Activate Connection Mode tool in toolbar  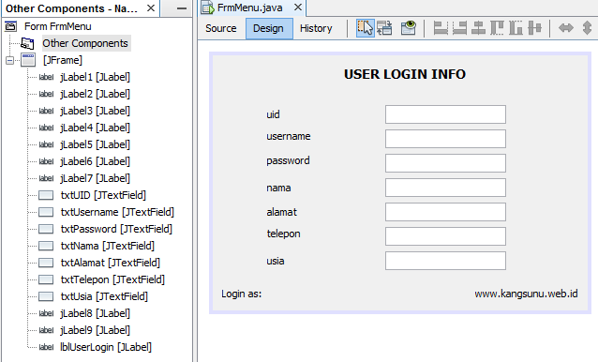pos(384,28)
